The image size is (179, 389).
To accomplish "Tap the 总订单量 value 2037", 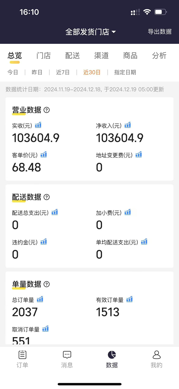I will [25, 312].
